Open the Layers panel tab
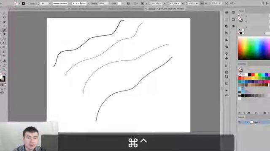 click(241, 117)
